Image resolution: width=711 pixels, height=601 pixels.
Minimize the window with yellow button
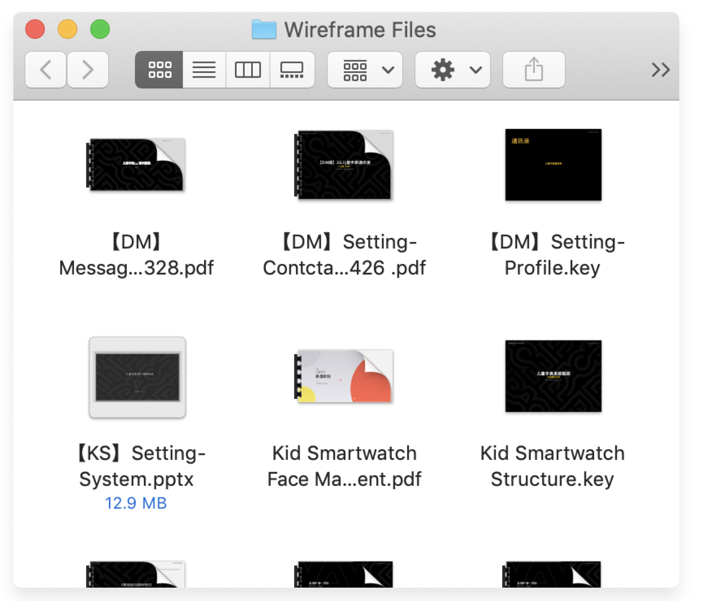68,29
